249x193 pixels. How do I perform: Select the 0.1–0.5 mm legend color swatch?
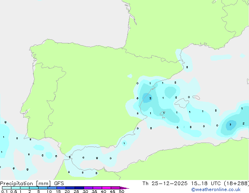(7, 188)
